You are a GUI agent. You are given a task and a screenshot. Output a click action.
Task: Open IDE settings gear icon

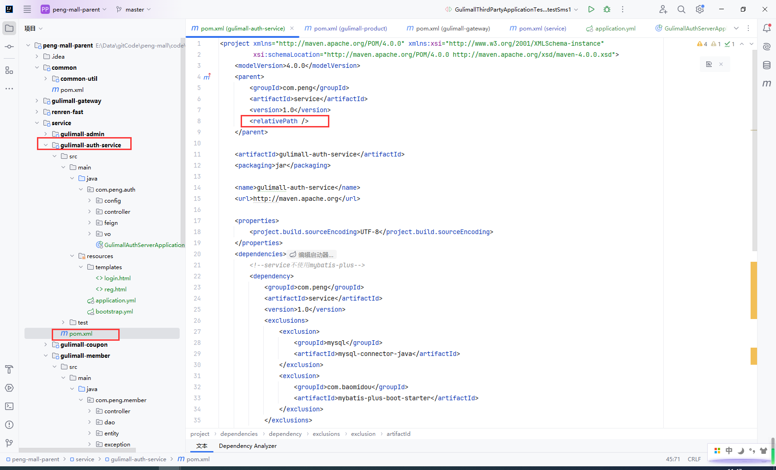pyautogui.click(x=700, y=9)
